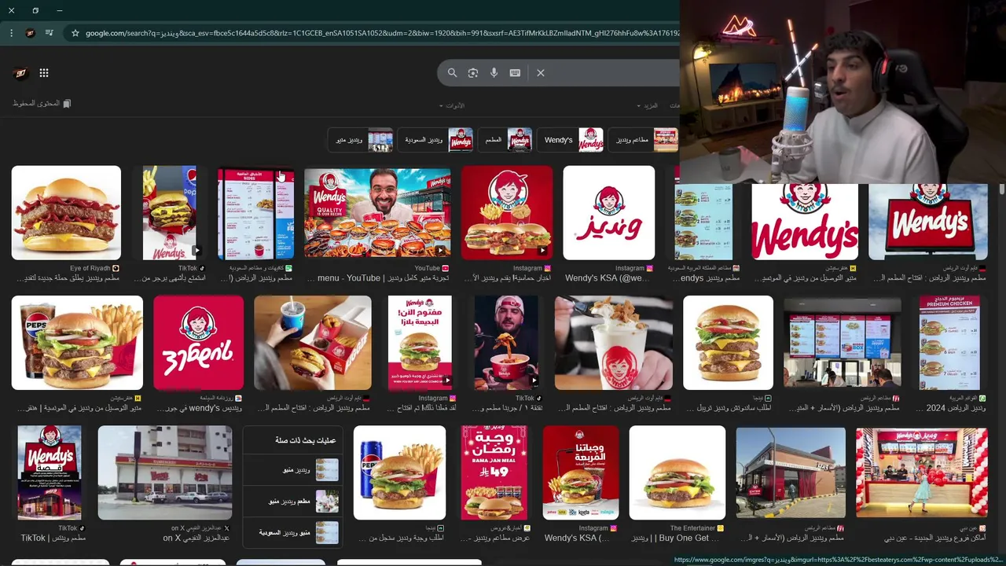Open menu - YouTube result title link
The height and width of the screenshot is (566, 1006).
tap(378, 278)
